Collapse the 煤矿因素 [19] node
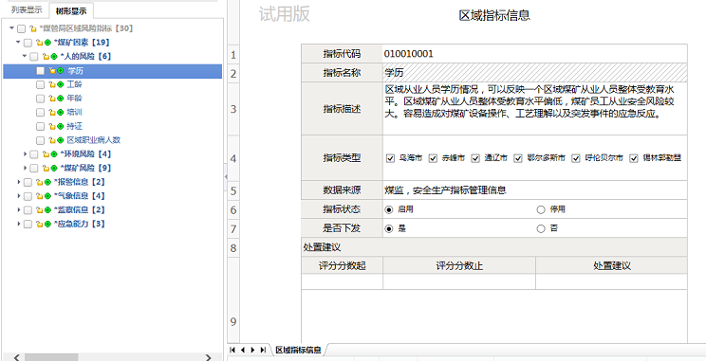The height and width of the screenshot is (361, 706). (x=18, y=43)
